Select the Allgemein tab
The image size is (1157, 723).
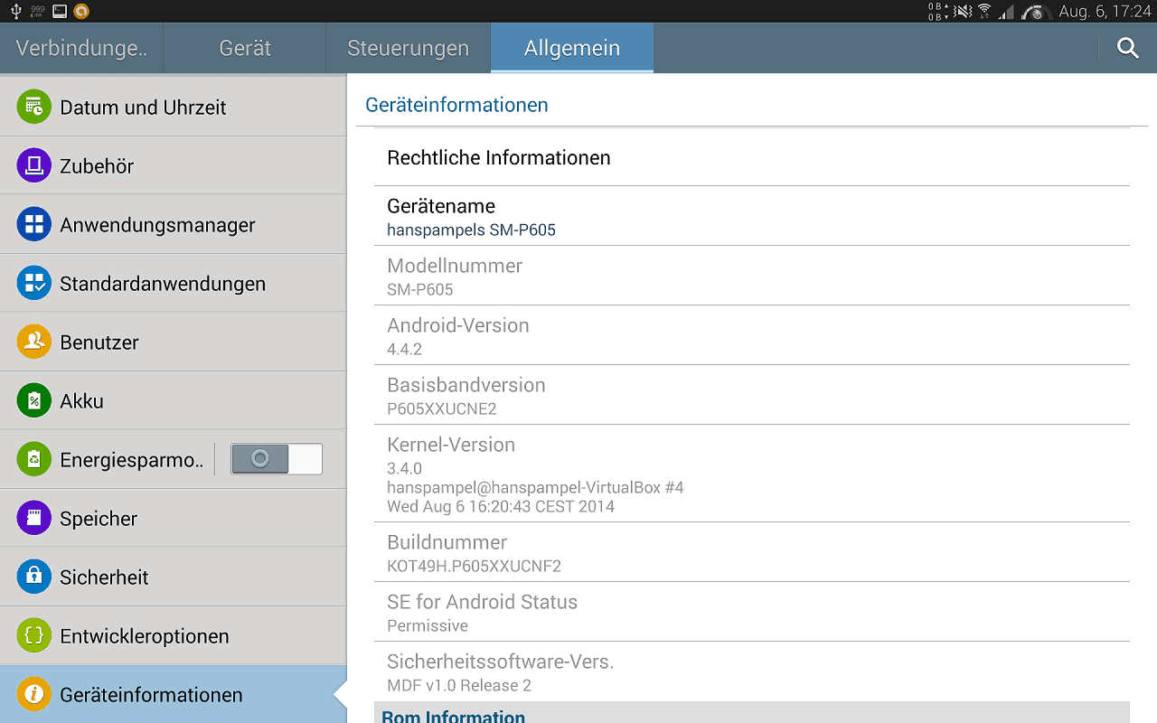572,48
